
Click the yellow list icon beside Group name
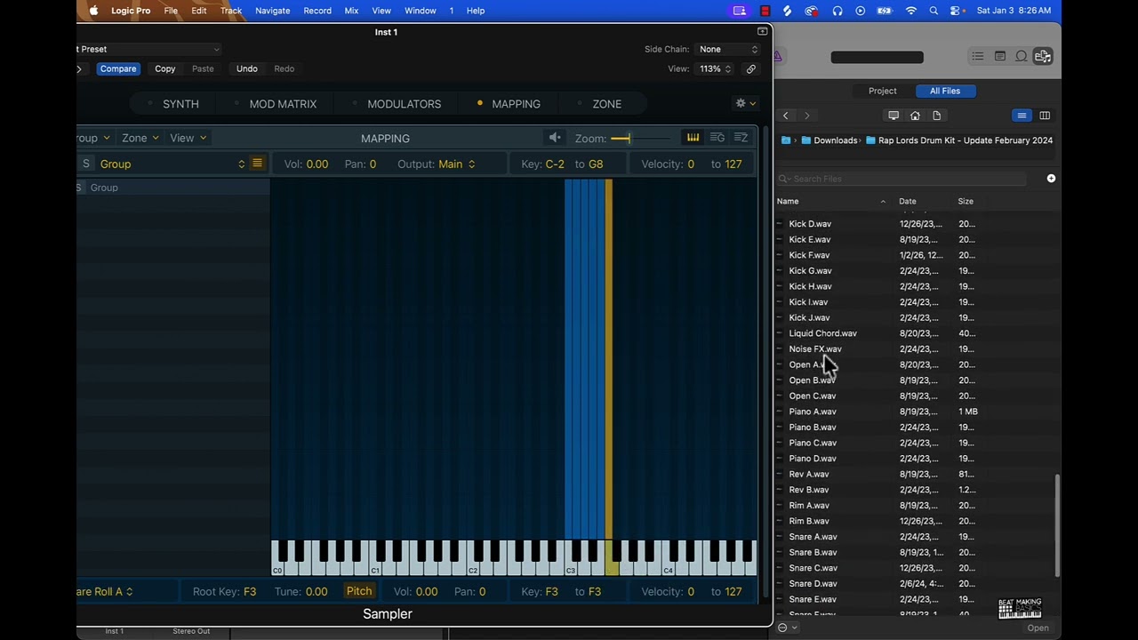coord(257,164)
